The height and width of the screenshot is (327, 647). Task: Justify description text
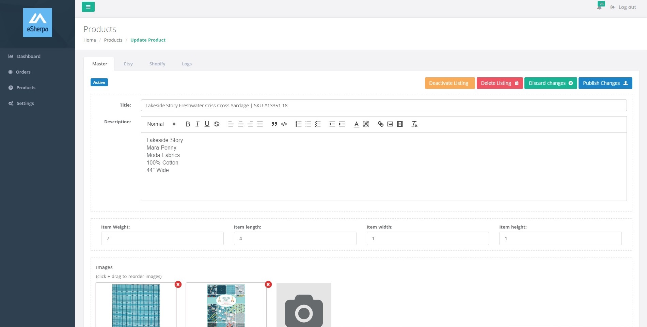(260, 124)
